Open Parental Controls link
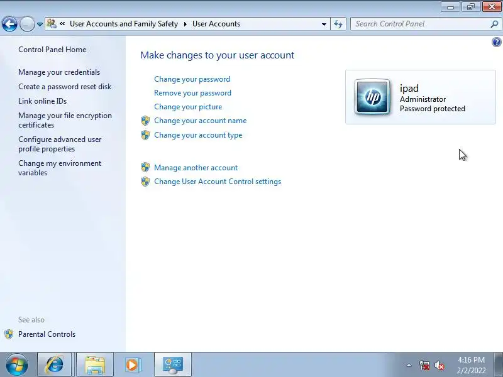This screenshot has height=377, width=503. [47, 334]
